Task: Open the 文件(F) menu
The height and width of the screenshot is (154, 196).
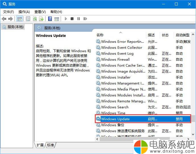Action: [9, 12]
